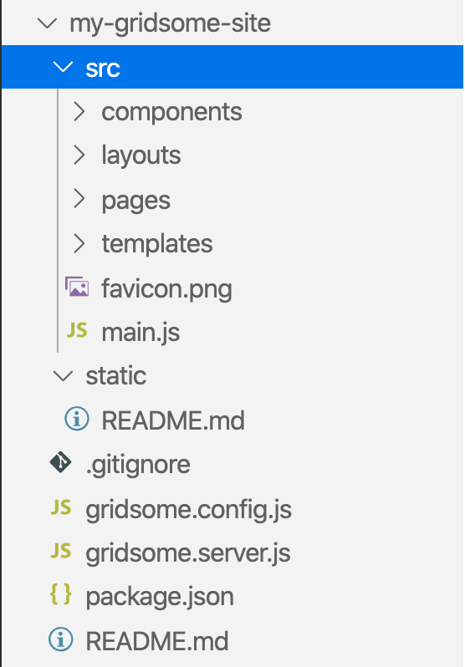The width and height of the screenshot is (465, 667).
Task: Expand the pages folder chevron
Action: coord(79,199)
